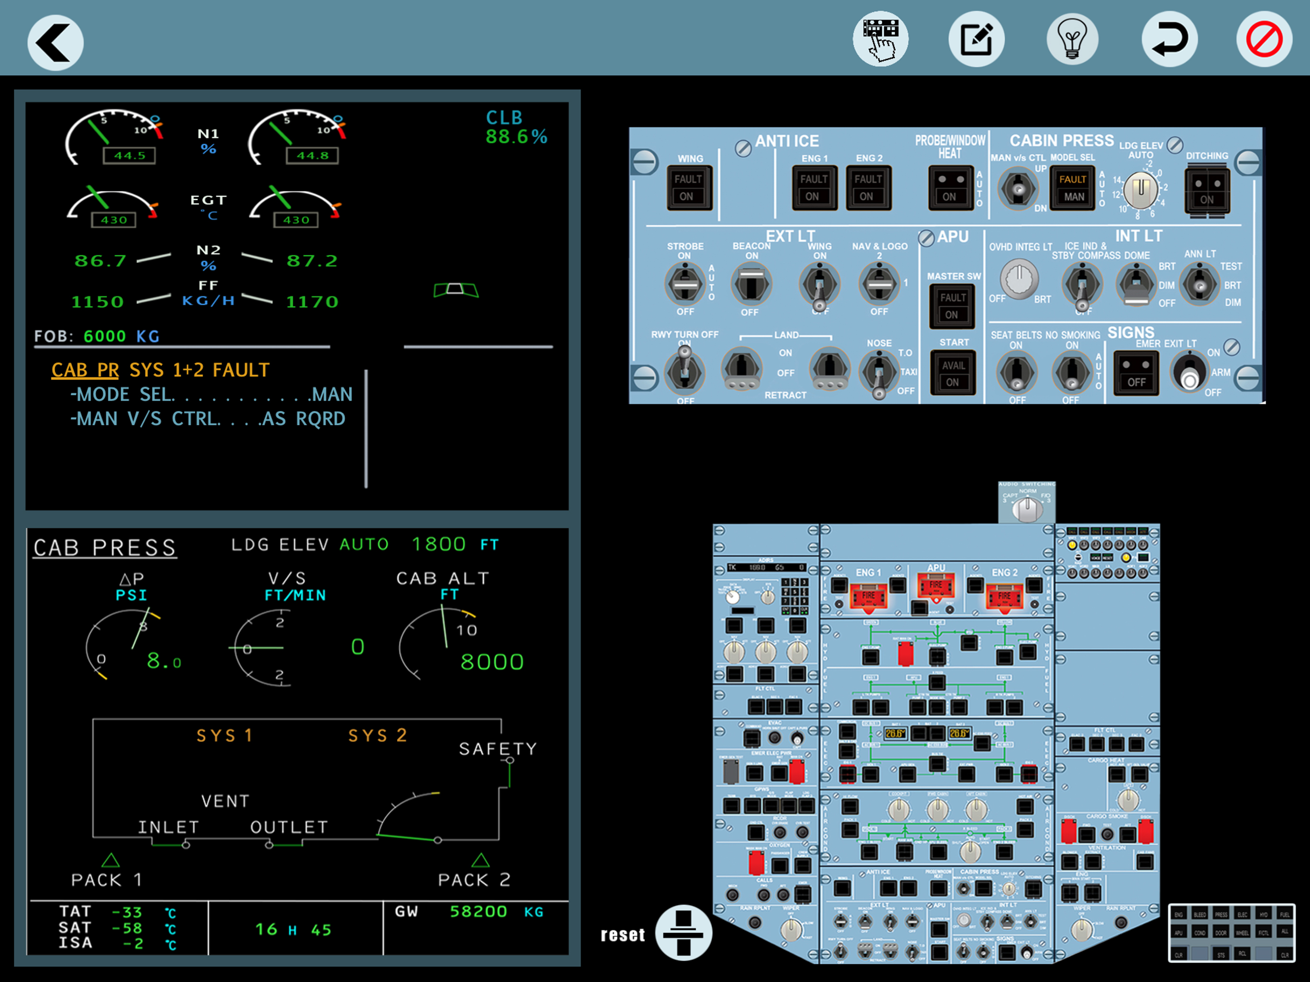The image size is (1310, 982).
Task: Select the F/CTL page on ECAM panel
Action: [x=1264, y=933]
